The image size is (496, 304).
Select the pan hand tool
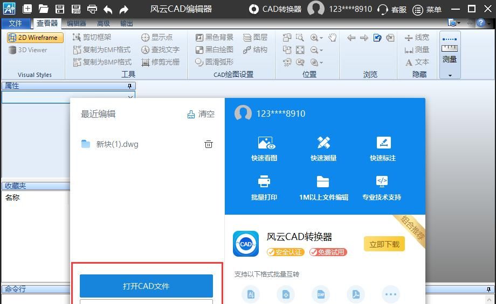pos(332,38)
